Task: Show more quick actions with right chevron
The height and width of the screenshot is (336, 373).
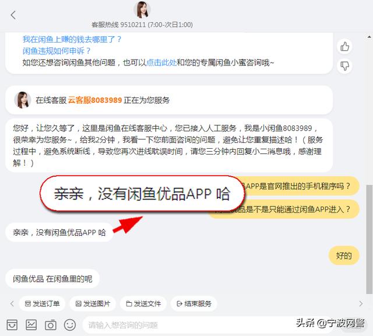Action: pos(361,303)
